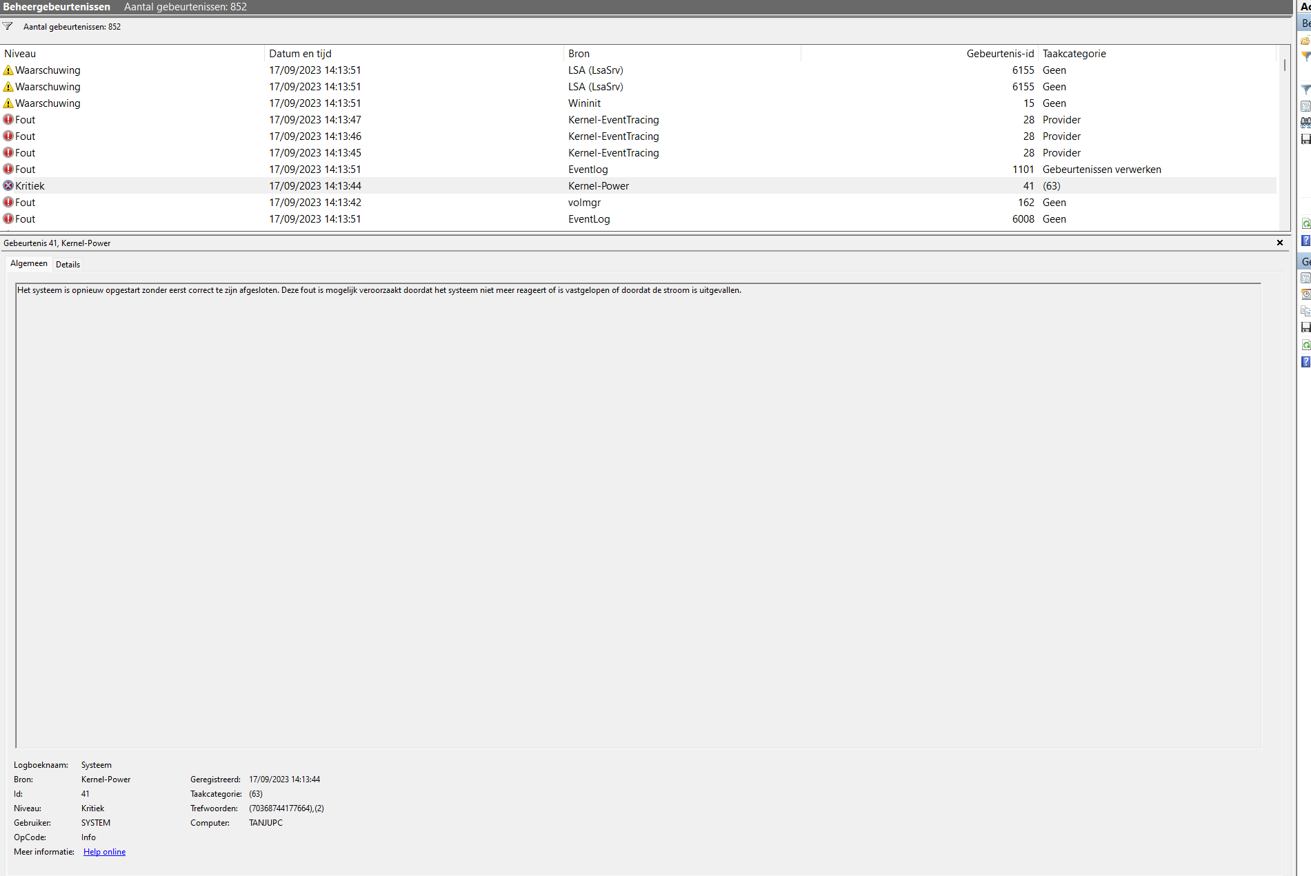The height and width of the screenshot is (876, 1311).
Task: Click the copy documents icon in Actions
Action: click(x=1305, y=311)
